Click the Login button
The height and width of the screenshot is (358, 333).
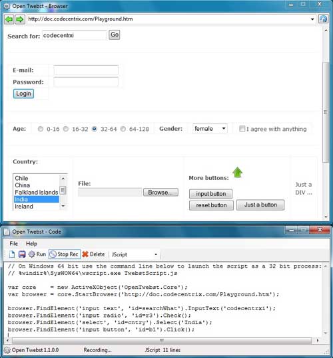[23, 94]
